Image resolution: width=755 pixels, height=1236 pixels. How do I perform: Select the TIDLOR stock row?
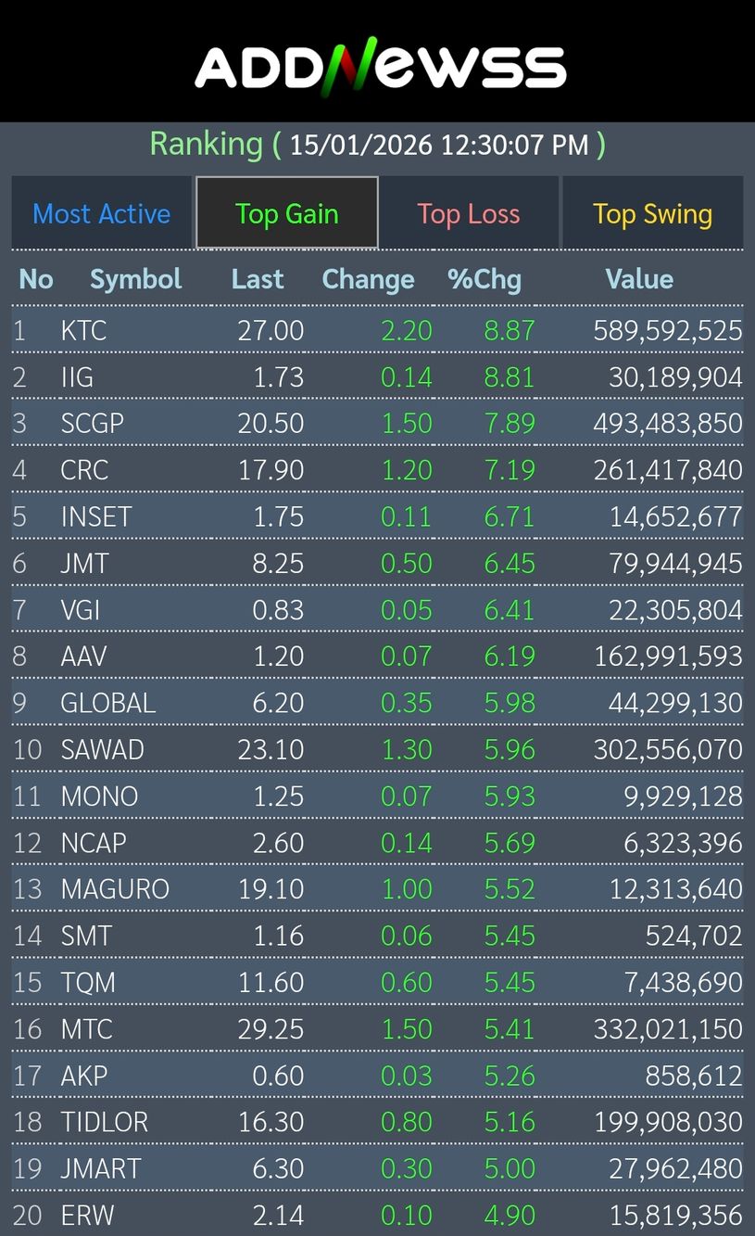[104, 1122]
